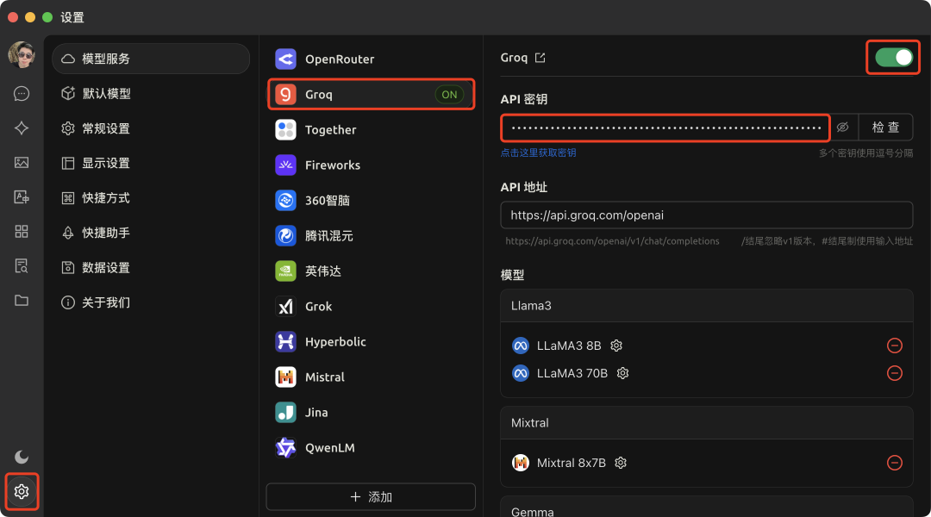
Task: Open the sparkle agents sidebar icon
Action: (x=22, y=128)
